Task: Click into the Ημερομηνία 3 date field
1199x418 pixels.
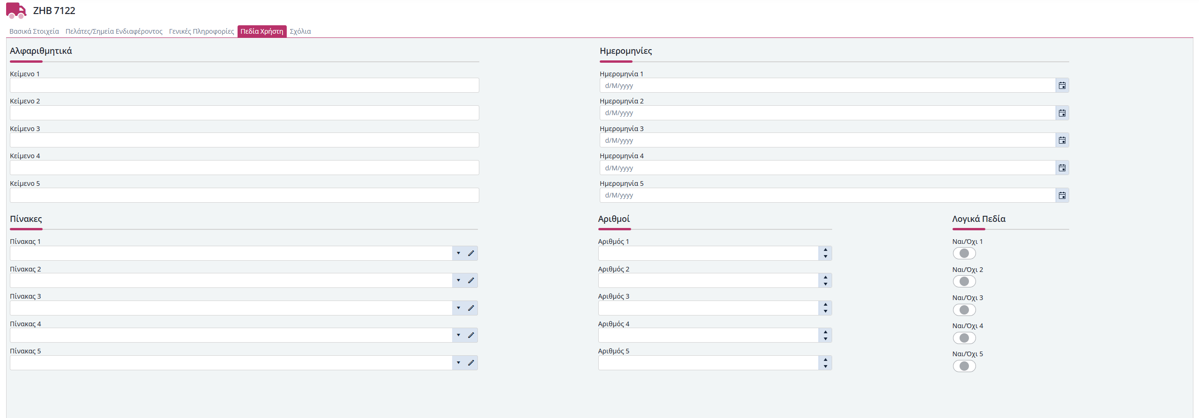Action: click(x=827, y=140)
